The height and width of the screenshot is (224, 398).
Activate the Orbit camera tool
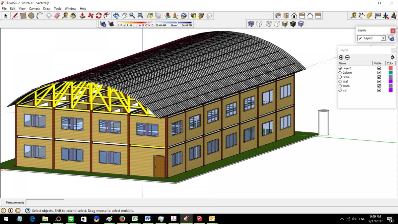pyautogui.click(x=116, y=16)
